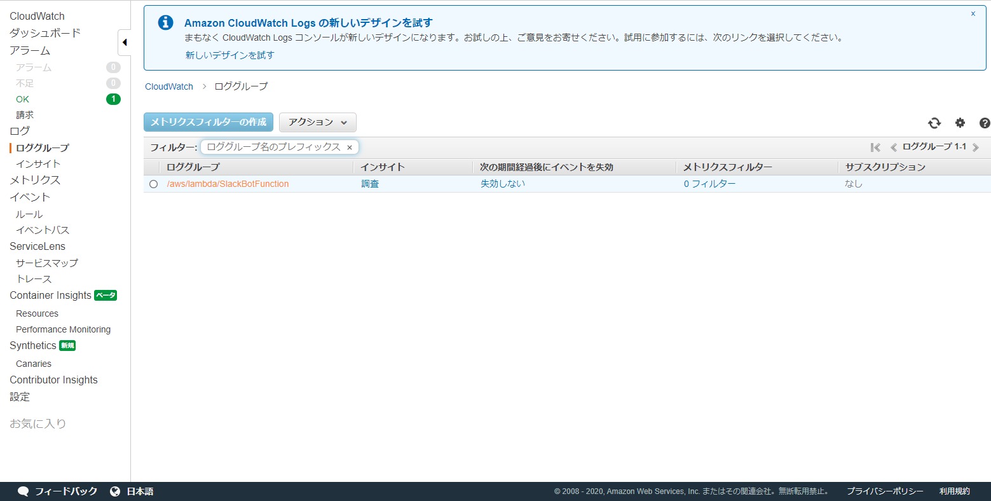Click the CloudWatch breadcrumb link
991x501 pixels.
[169, 86]
